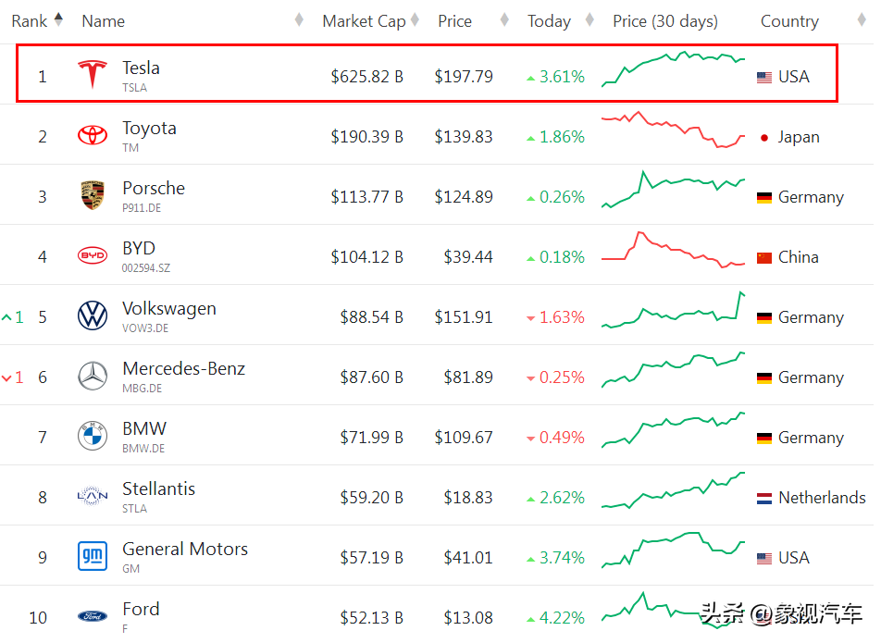The image size is (881, 643).
Task: Sort table by Name column arrows
Action: (x=299, y=19)
